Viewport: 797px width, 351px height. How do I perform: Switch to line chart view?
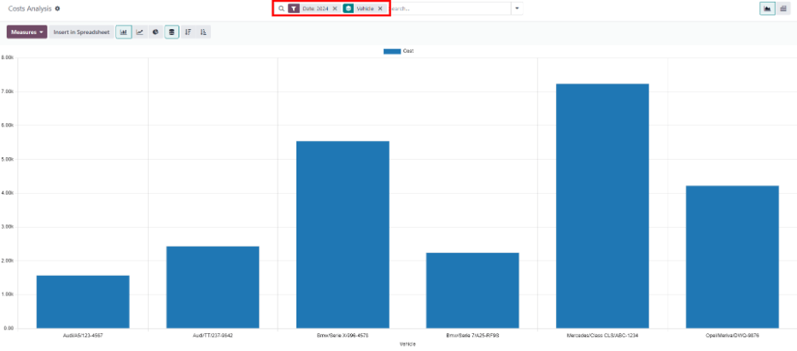click(139, 32)
